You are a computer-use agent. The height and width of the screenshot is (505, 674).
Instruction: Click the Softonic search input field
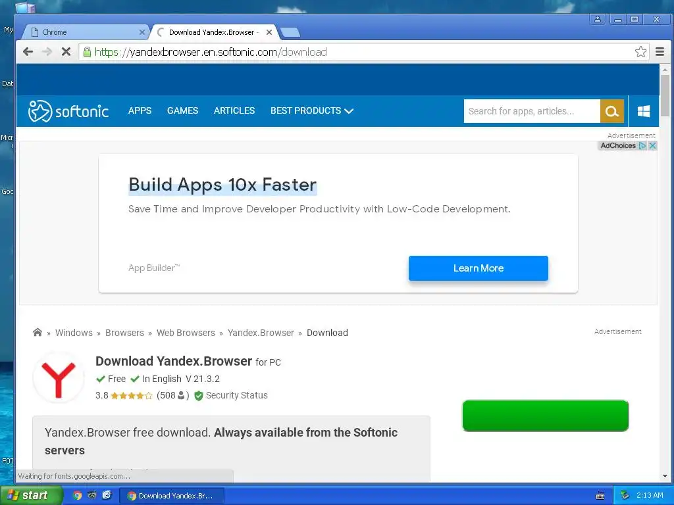tap(532, 111)
